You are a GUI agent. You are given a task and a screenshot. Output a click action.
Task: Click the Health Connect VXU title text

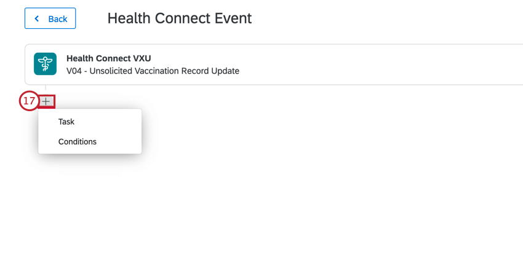pos(109,58)
